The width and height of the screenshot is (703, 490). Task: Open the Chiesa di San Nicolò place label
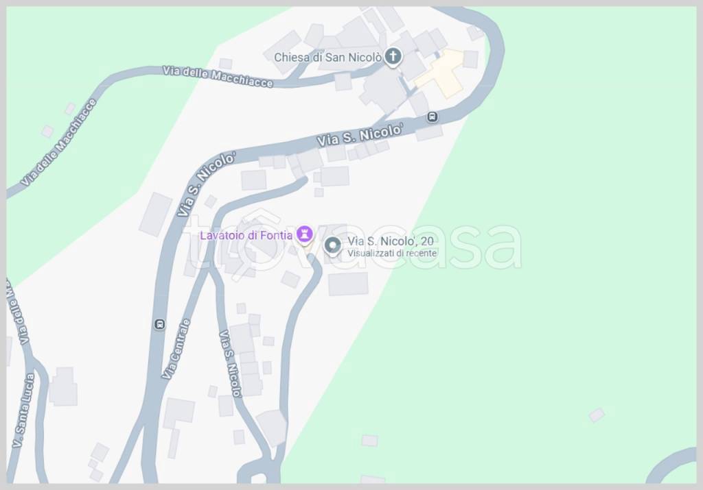(327, 58)
